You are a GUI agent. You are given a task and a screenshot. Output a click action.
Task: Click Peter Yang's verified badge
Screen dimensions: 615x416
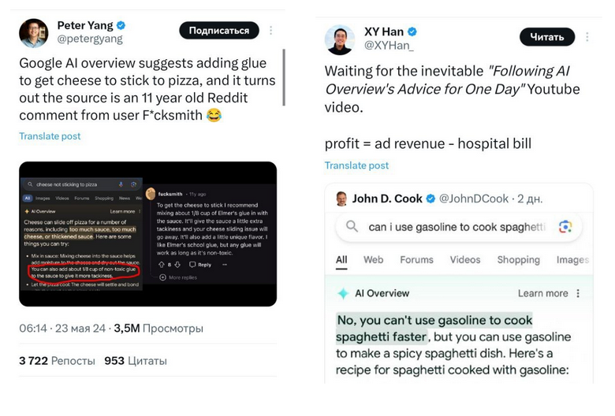coord(121,25)
